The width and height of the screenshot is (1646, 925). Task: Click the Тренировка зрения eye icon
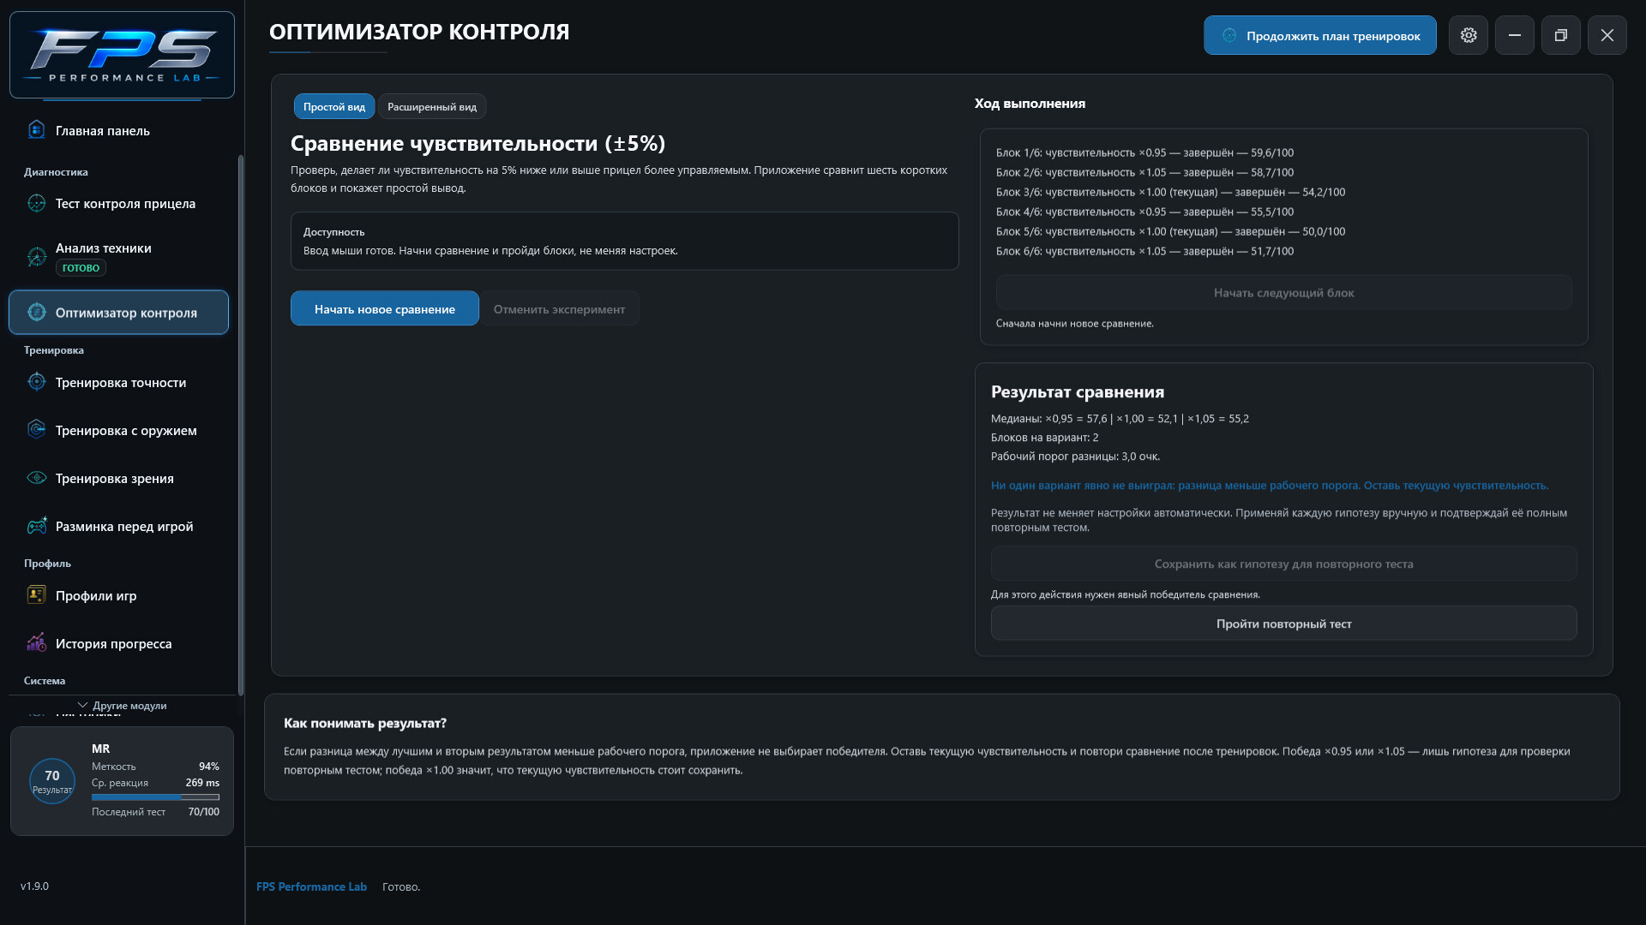pyautogui.click(x=36, y=478)
